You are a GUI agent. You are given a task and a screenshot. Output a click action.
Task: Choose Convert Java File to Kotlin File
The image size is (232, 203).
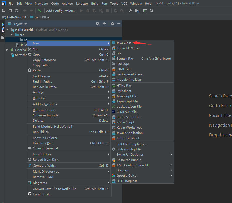69,189
